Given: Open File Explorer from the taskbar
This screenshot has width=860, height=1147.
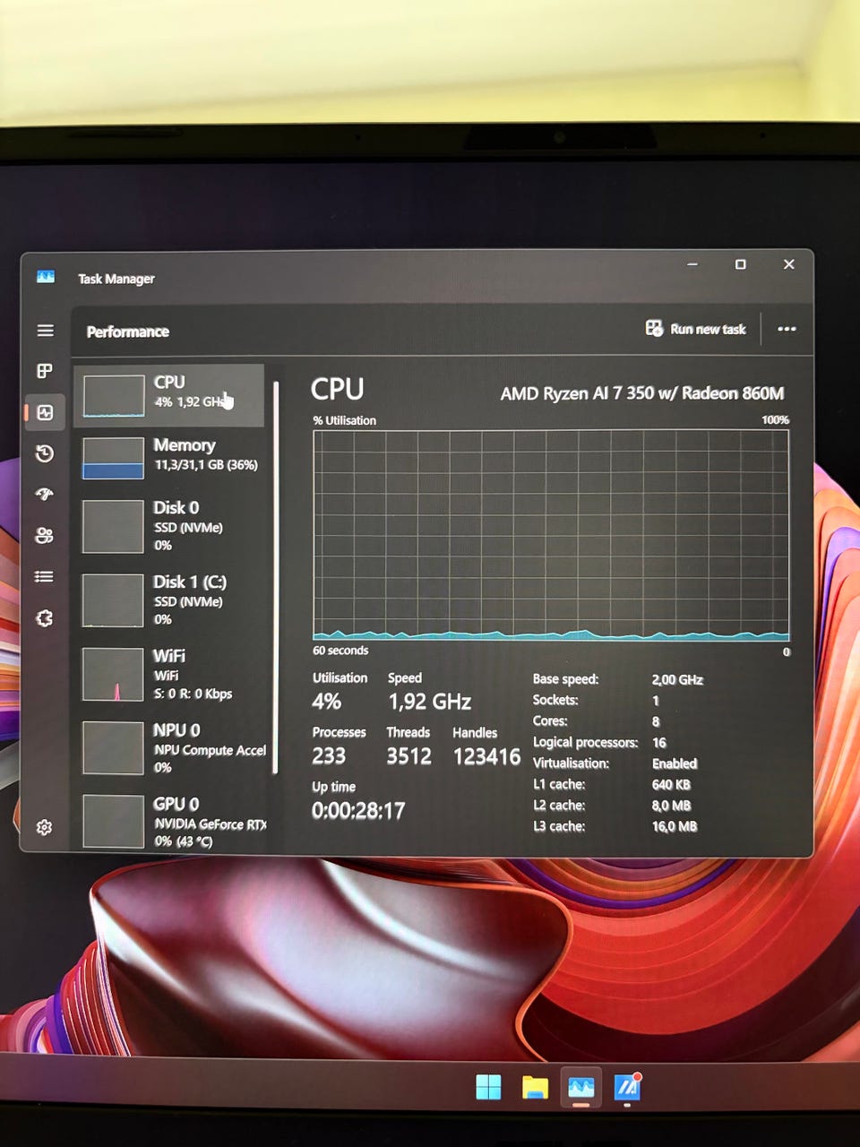Looking at the screenshot, I should click(535, 1088).
